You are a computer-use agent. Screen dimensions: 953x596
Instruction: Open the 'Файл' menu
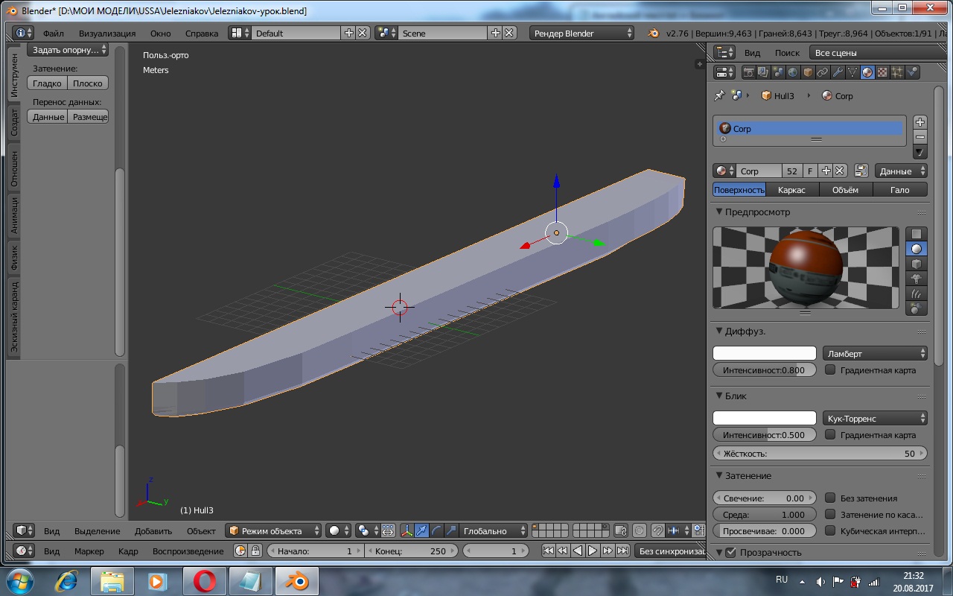click(x=53, y=34)
